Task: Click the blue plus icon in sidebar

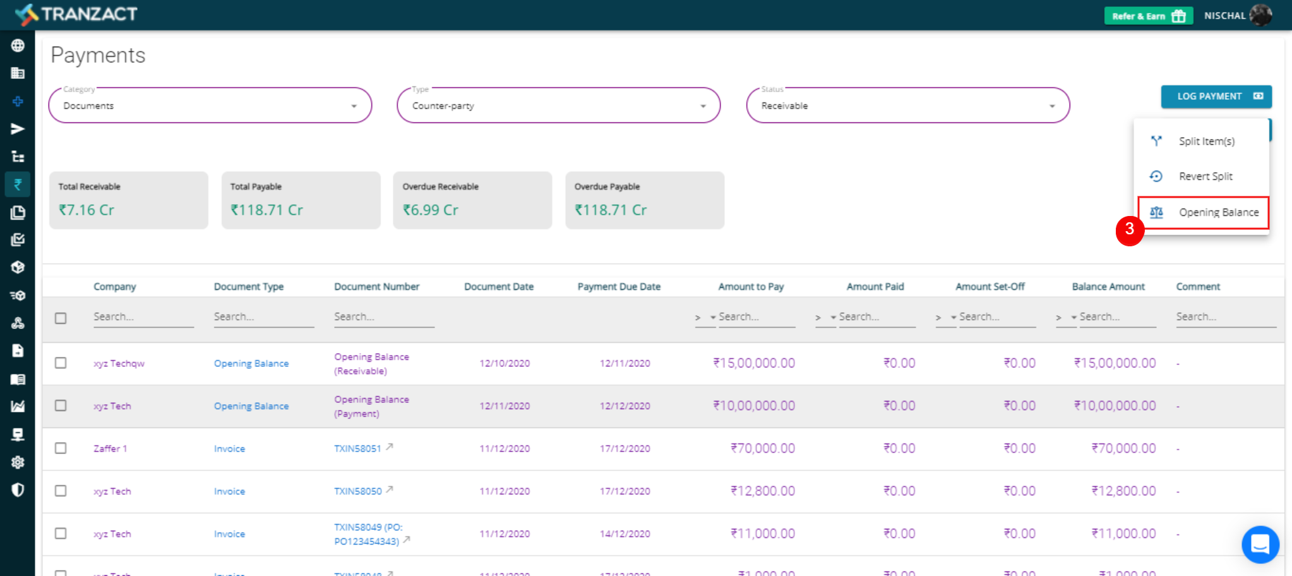Action: click(18, 101)
